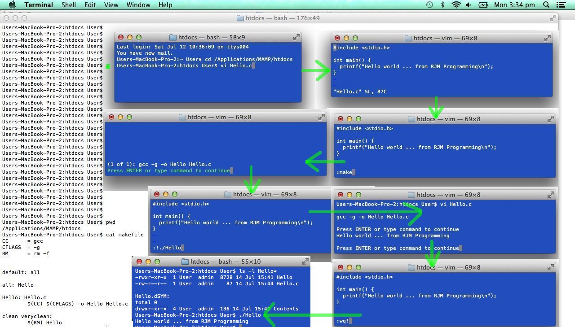Click the :wq! command line in vim

343,321
